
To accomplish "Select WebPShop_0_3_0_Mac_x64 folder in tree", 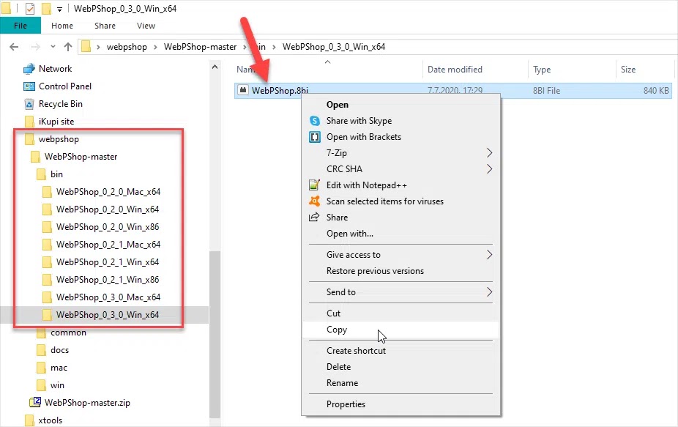I will pyautogui.click(x=108, y=297).
